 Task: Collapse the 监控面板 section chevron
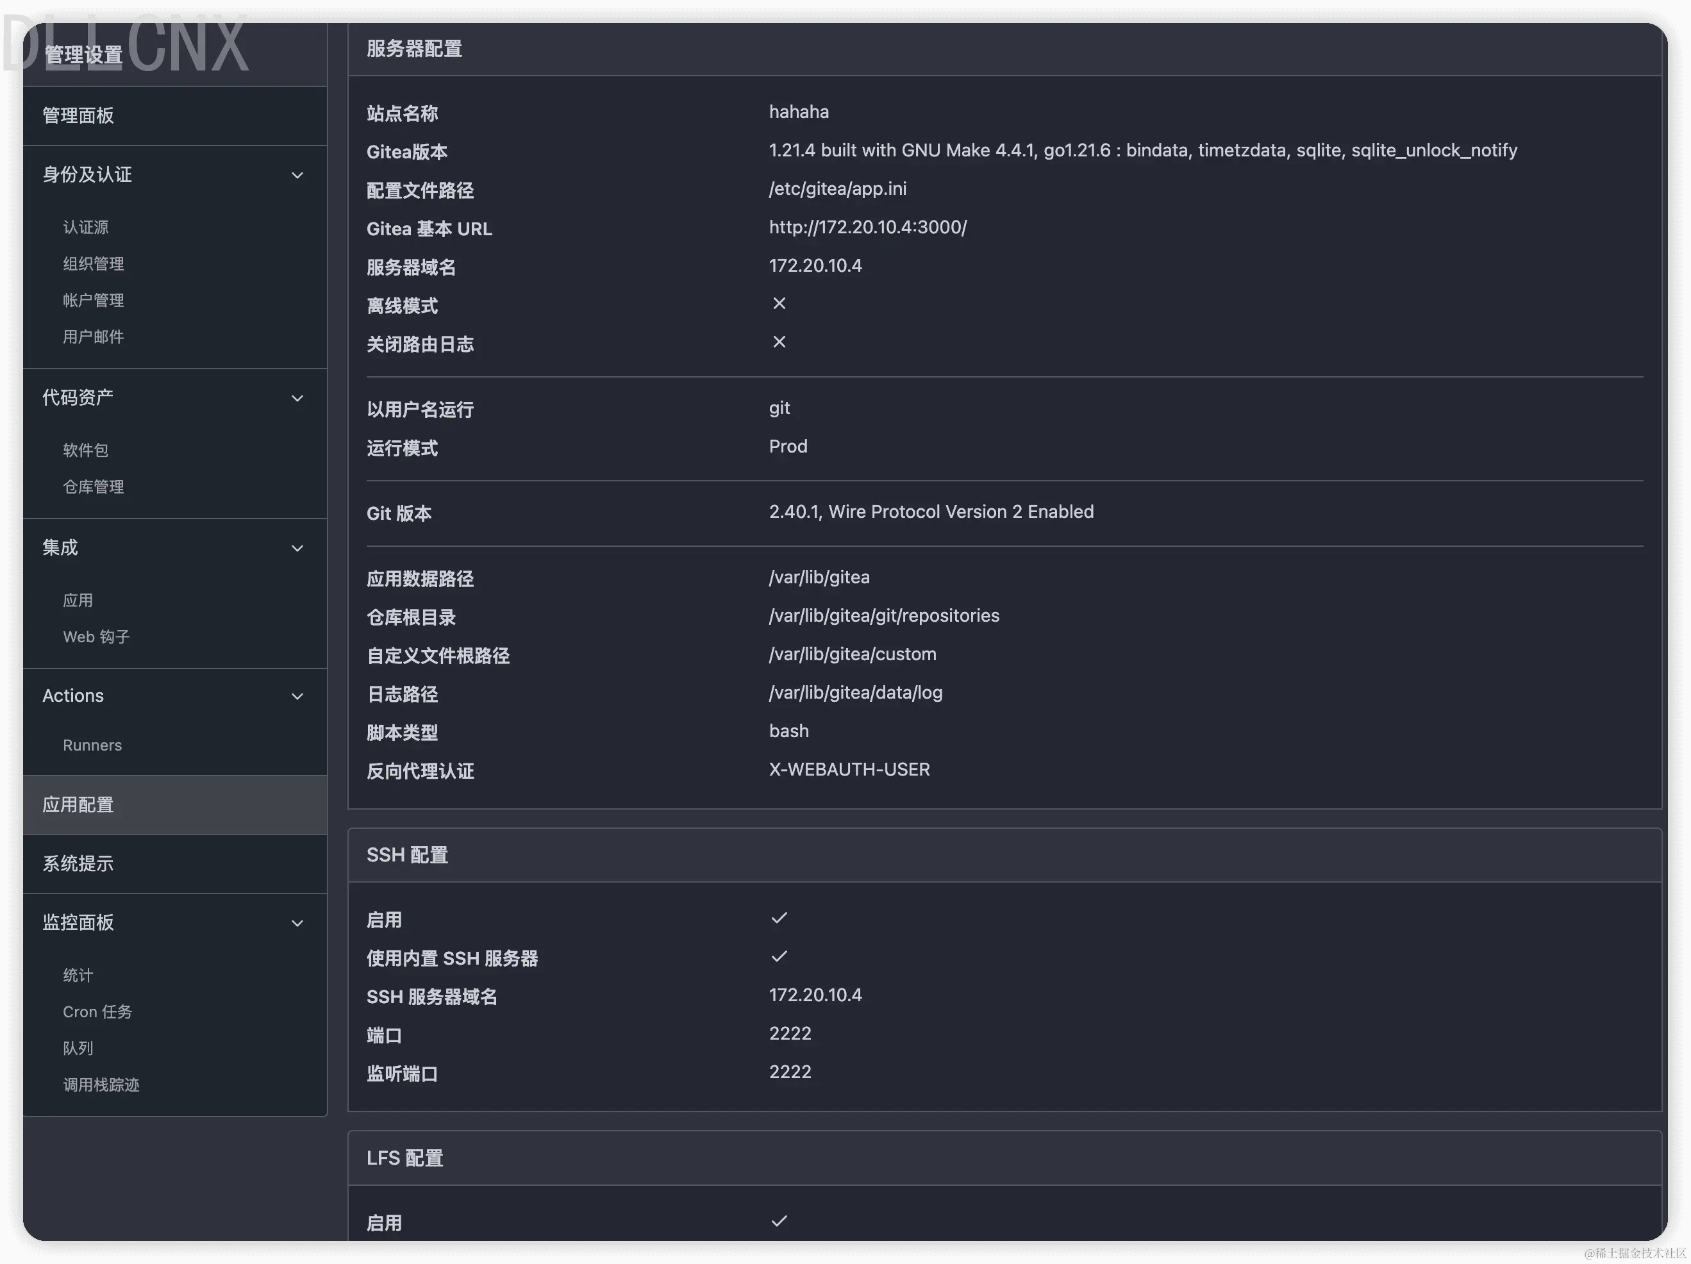click(297, 923)
